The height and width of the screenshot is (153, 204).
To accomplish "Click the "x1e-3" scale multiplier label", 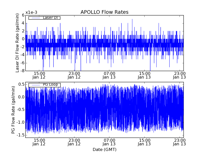I will click(31, 12).
